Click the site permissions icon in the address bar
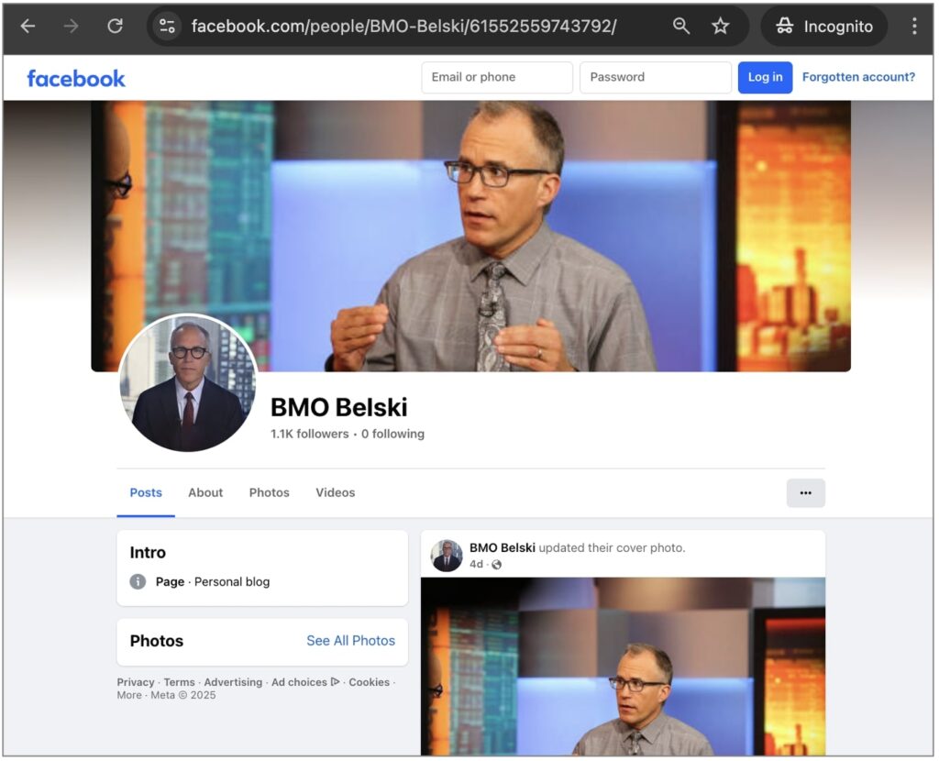The height and width of the screenshot is (761, 939). (167, 26)
